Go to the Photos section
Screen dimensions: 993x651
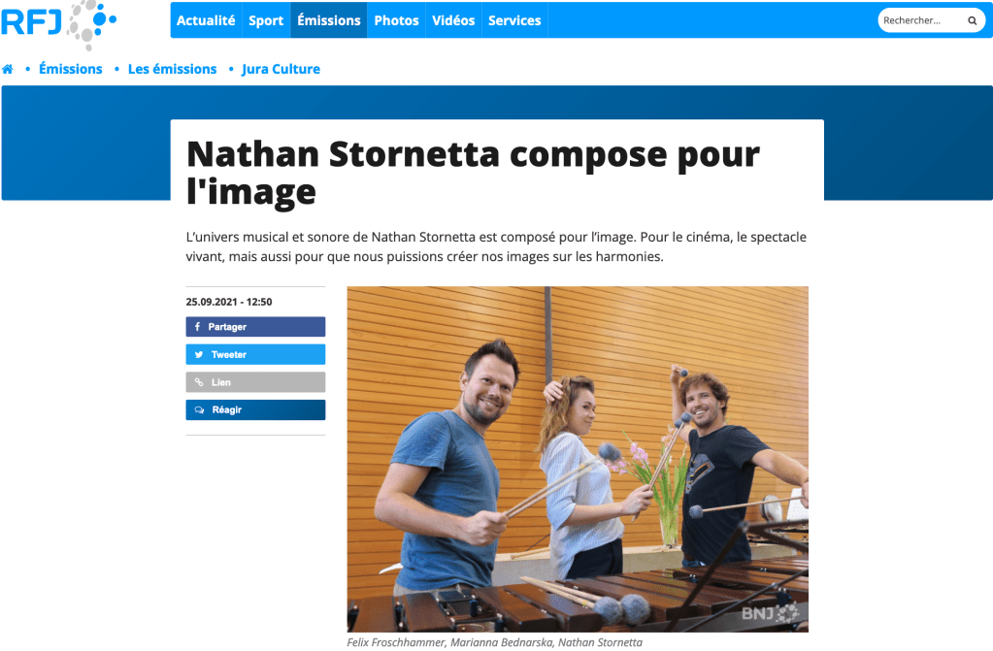pos(396,20)
